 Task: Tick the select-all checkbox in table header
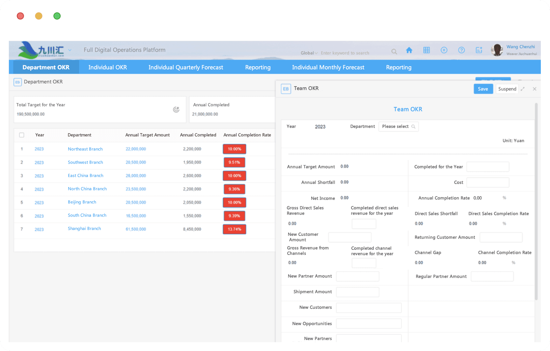click(22, 135)
